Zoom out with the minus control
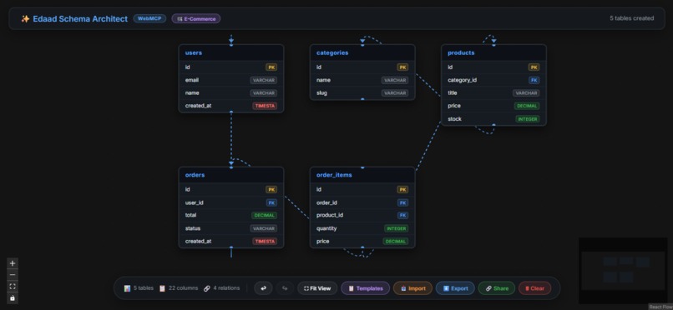The height and width of the screenshot is (310, 673). (13, 275)
